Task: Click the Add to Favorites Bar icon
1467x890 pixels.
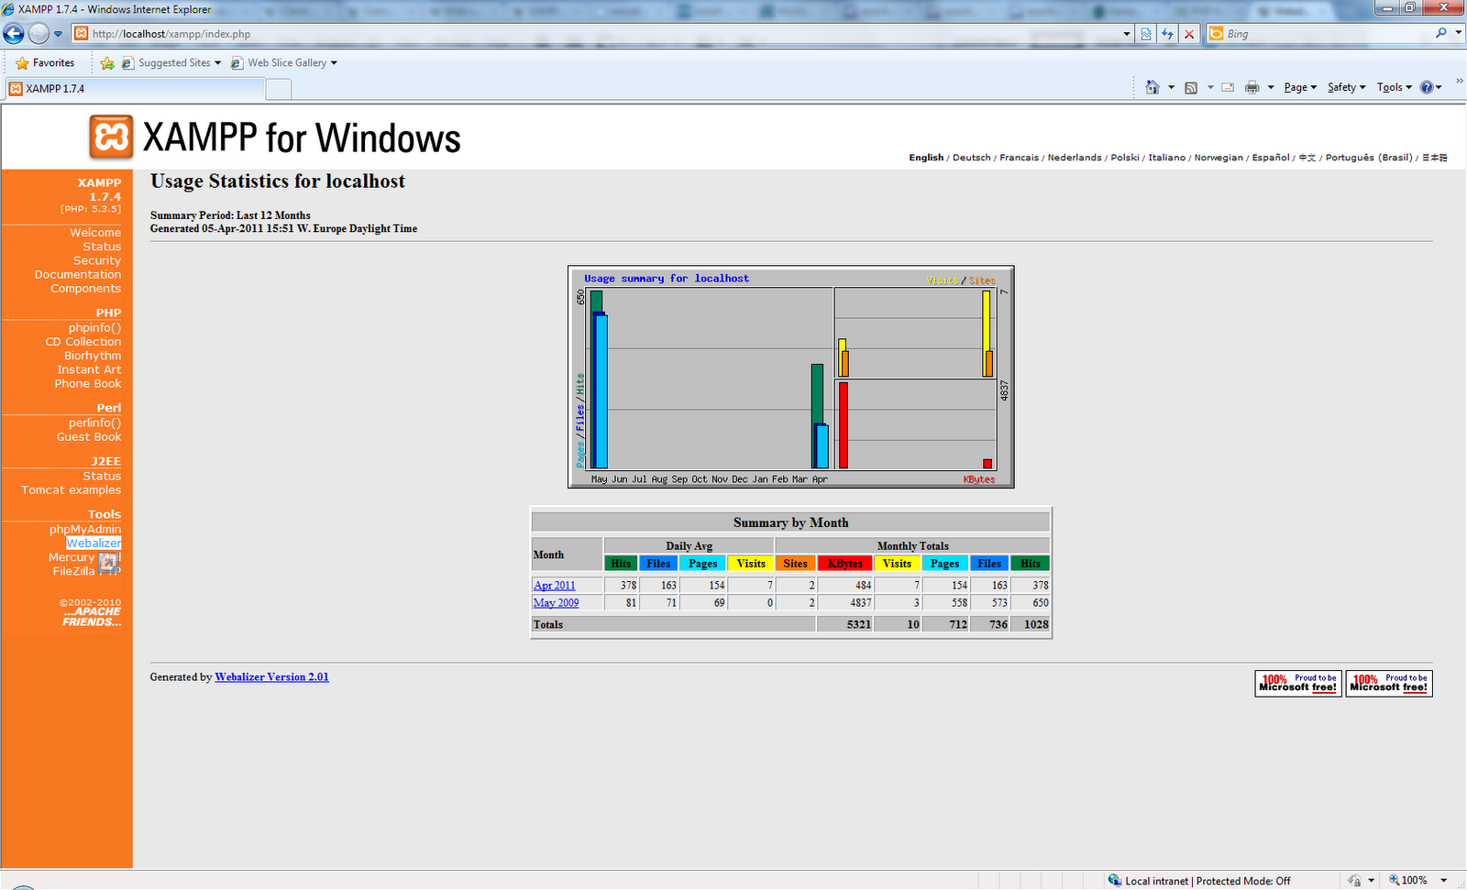Action: point(107,63)
